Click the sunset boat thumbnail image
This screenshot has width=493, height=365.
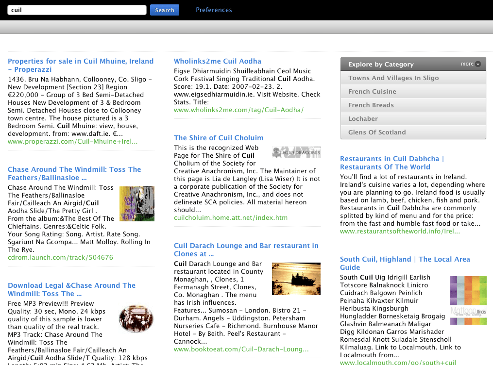pos(296,279)
